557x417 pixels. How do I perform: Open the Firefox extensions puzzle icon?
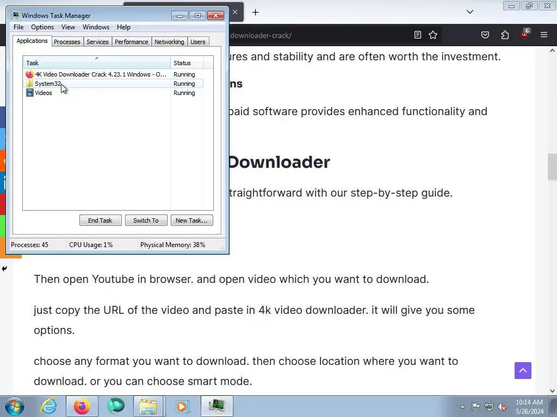[x=505, y=35]
